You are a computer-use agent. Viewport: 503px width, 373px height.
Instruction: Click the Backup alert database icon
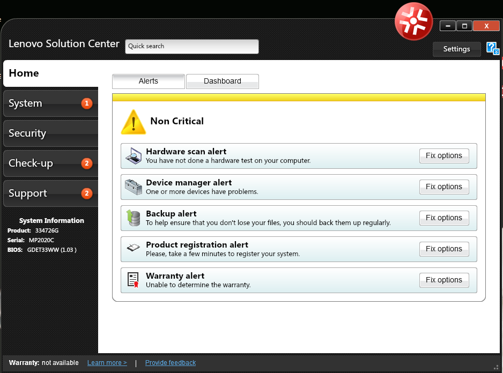point(134,218)
